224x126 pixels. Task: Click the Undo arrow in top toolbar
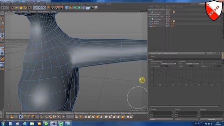3,8
